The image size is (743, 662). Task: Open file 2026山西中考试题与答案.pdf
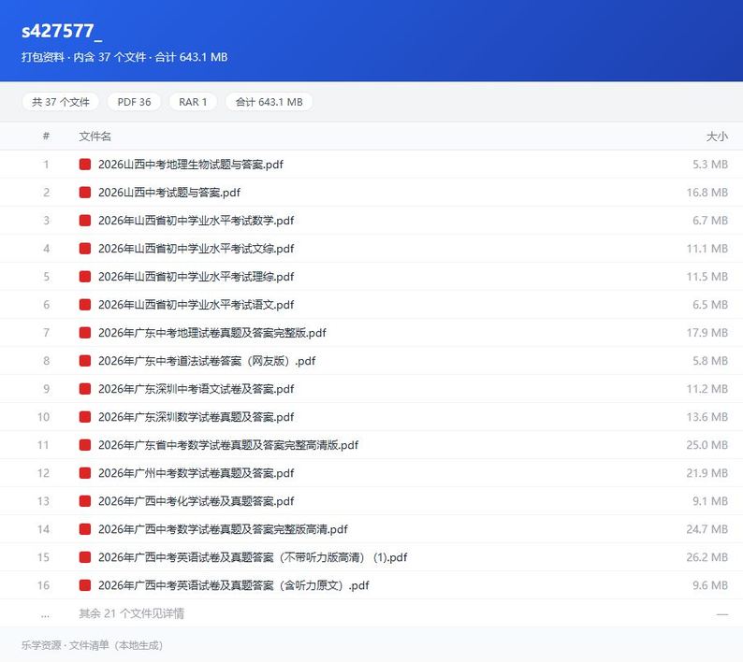tap(169, 193)
